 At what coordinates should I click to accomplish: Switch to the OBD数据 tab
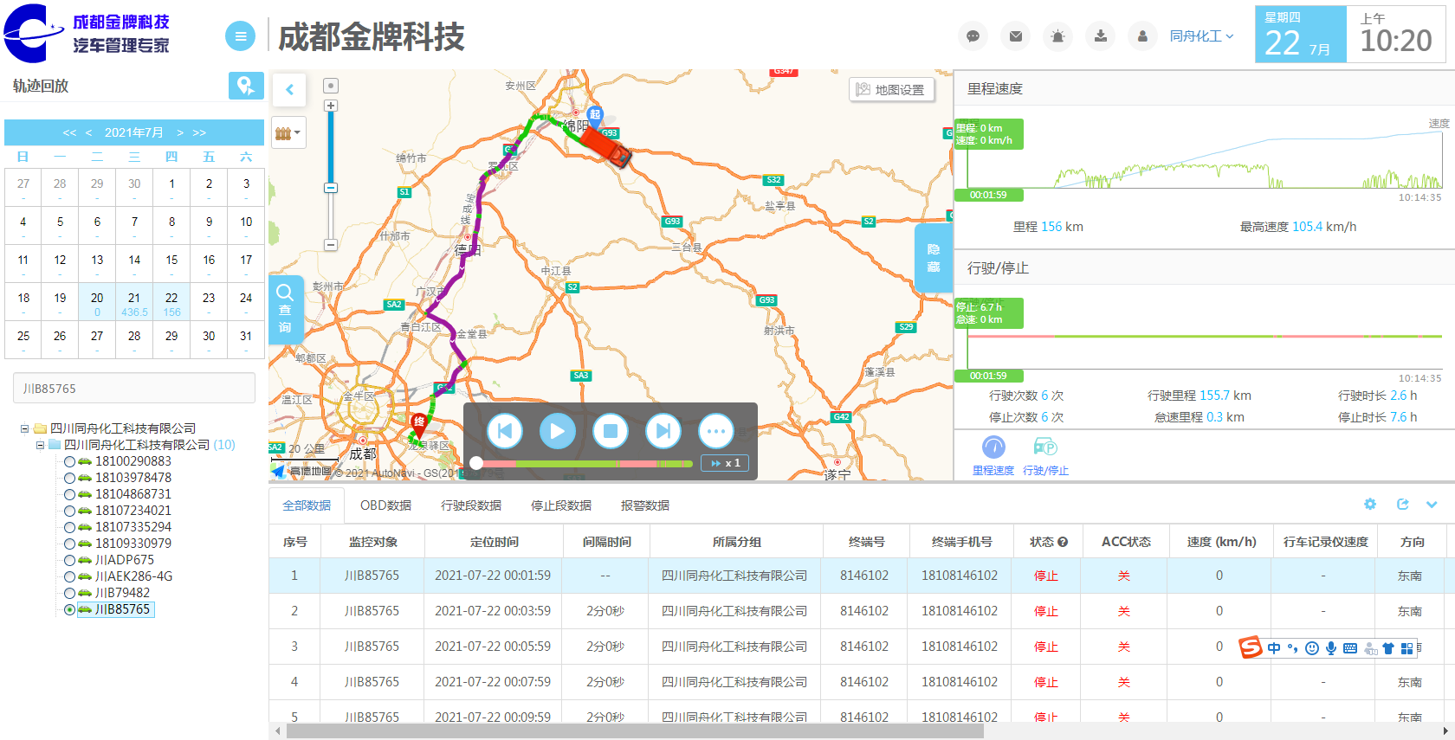[385, 505]
